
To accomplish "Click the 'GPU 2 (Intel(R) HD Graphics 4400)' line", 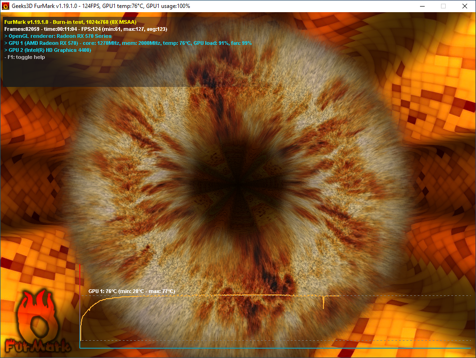I will [48, 50].
